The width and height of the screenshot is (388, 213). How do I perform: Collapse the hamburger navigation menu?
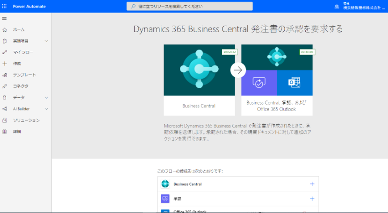(5, 18)
